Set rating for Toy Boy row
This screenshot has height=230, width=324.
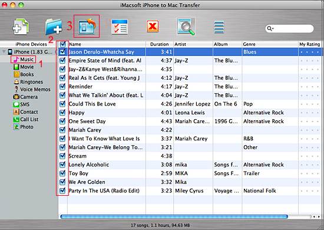click(310, 173)
